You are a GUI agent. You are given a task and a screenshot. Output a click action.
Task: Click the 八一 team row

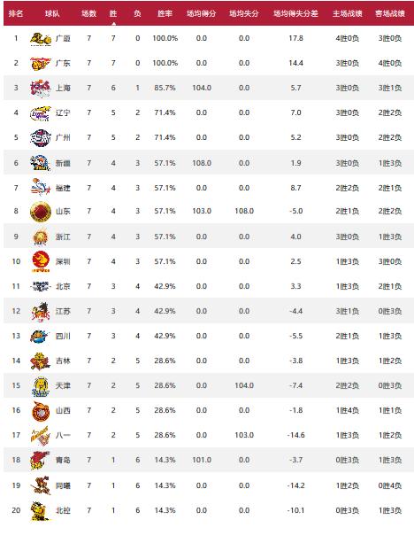point(209,435)
